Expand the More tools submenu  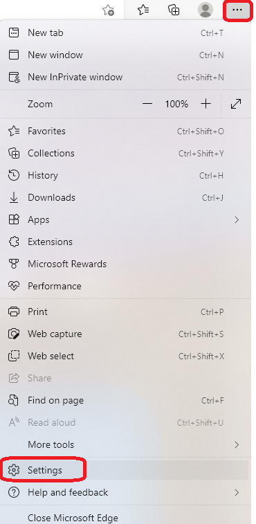point(125,444)
